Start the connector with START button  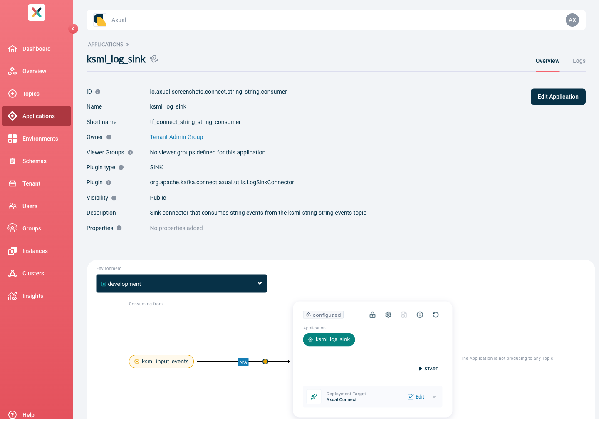click(x=428, y=369)
